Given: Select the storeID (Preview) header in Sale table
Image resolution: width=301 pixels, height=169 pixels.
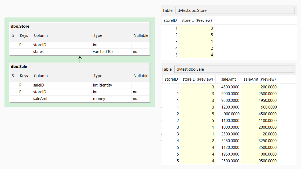Looking at the screenshot, I should pyautogui.click(x=198, y=79).
